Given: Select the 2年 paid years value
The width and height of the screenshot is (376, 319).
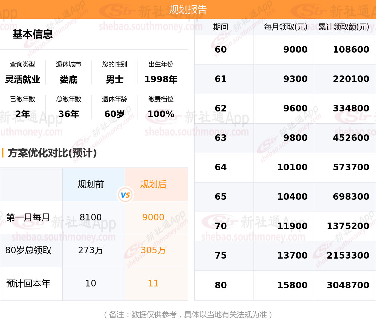Looking at the screenshot, I should pyautogui.click(x=23, y=114).
